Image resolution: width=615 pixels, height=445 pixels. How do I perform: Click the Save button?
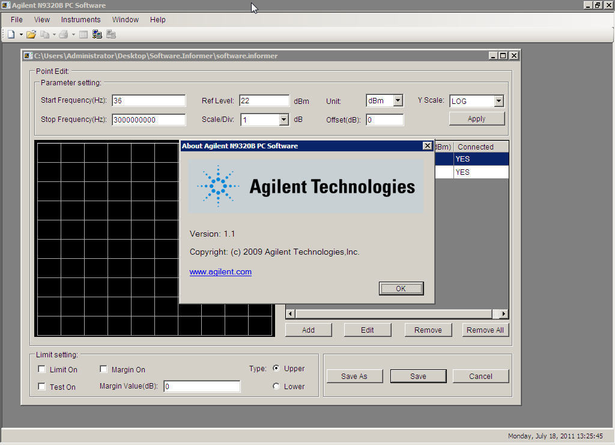coord(418,377)
